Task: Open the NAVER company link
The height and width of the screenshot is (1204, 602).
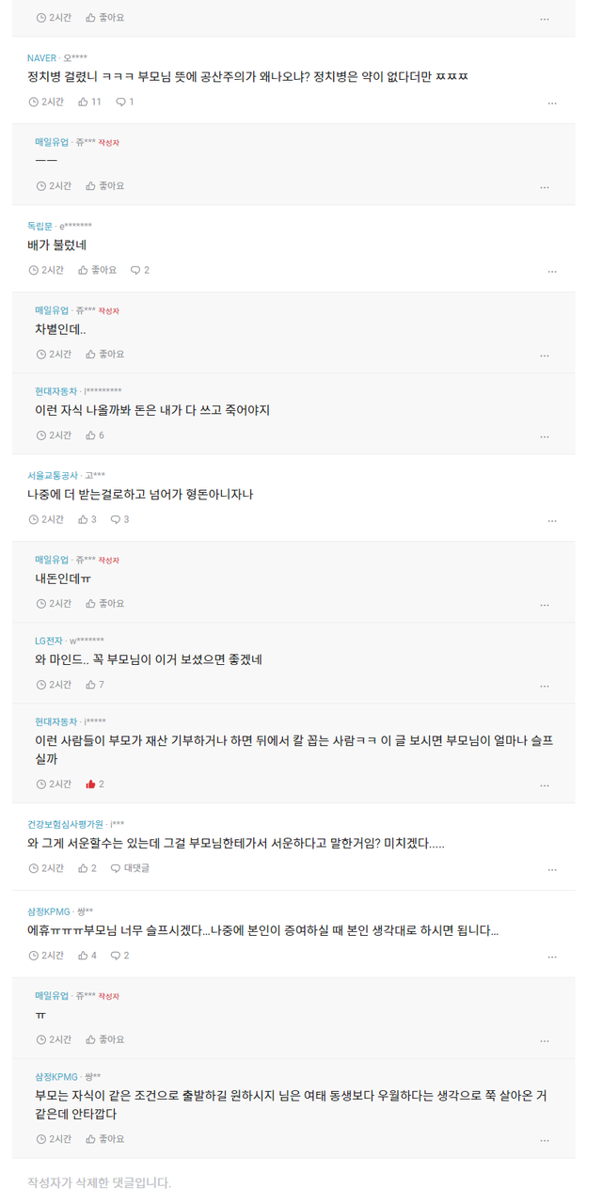Action: pos(41,58)
